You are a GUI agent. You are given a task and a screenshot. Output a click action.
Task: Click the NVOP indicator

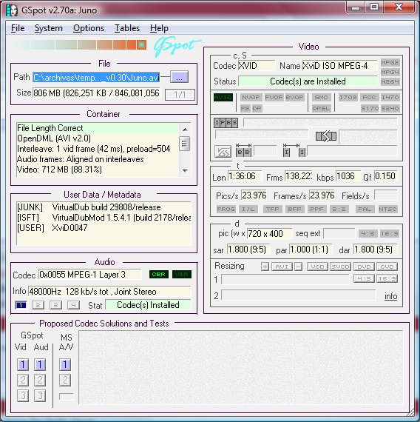(251, 97)
